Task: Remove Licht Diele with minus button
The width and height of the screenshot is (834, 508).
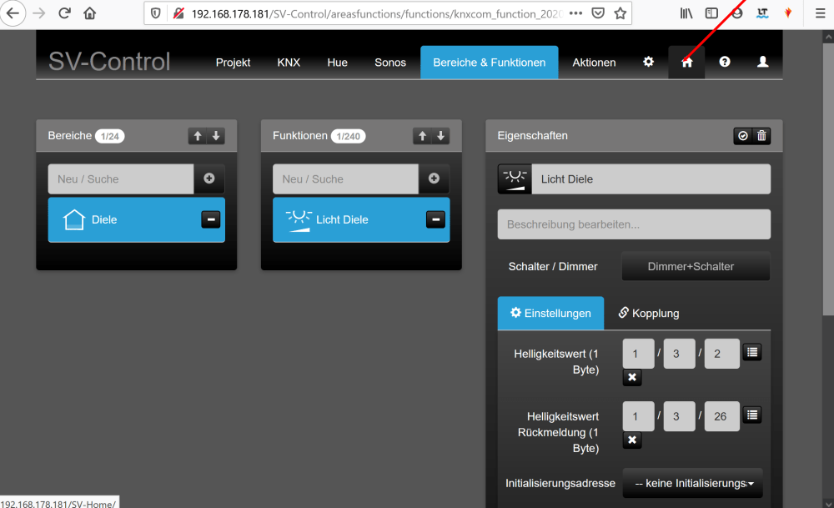Action: pyautogui.click(x=435, y=219)
